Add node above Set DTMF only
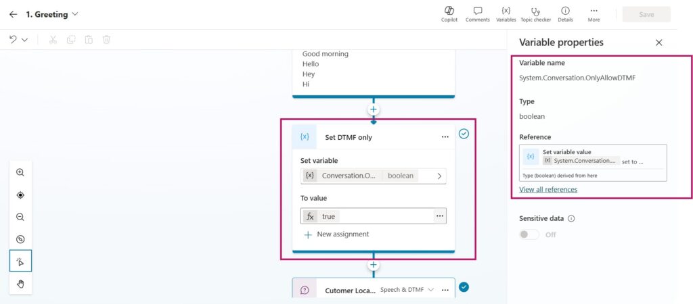 373,109
